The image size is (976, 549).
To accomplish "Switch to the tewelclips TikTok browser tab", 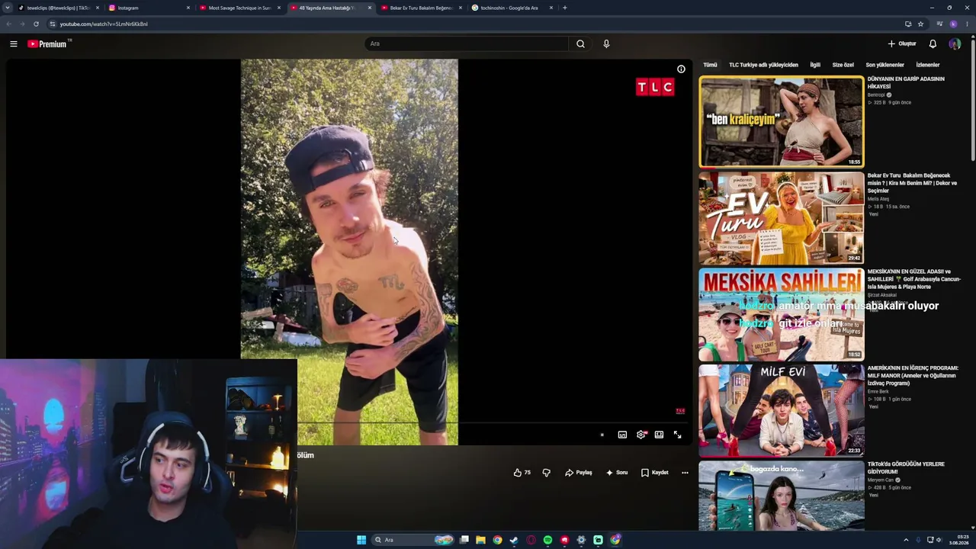I will click(59, 8).
